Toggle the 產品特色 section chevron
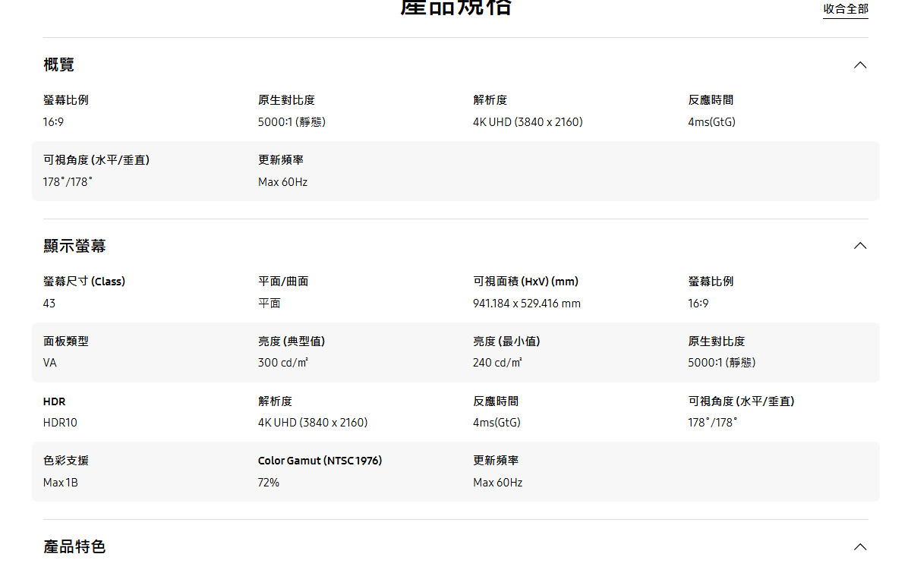This screenshot has height=576, width=911. click(859, 547)
